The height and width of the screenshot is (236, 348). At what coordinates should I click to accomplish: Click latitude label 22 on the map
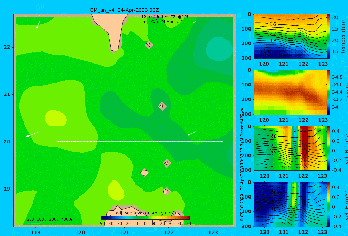pyautogui.click(x=7, y=47)
